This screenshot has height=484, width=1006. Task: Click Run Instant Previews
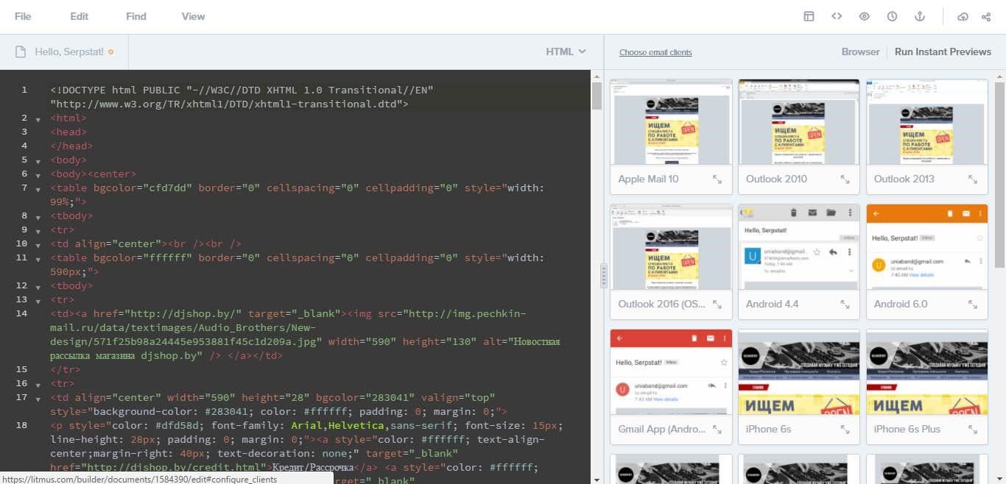point(943,51)
